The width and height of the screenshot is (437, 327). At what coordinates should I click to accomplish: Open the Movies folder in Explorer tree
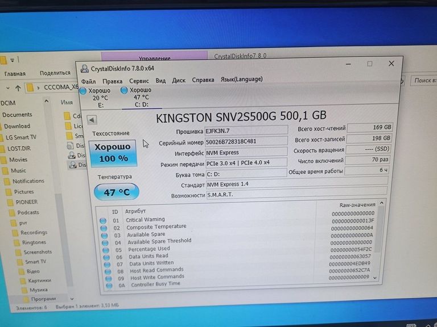pos(18,160)
